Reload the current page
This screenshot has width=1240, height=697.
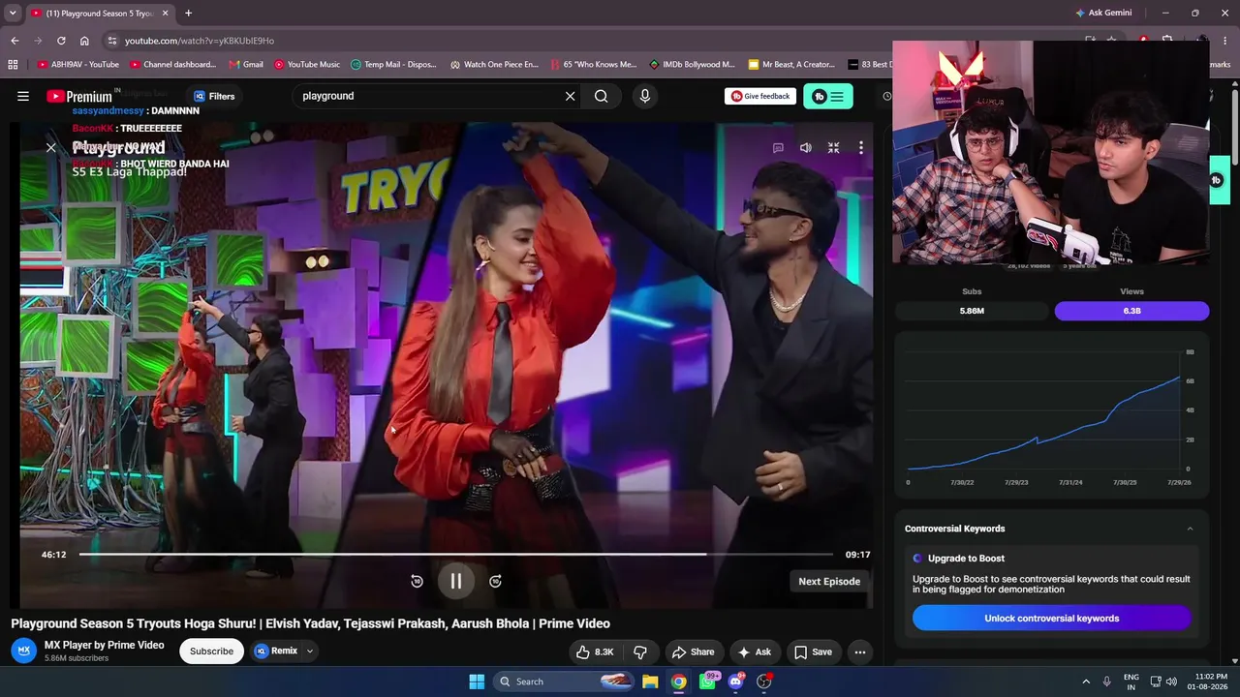pos(61,41)
